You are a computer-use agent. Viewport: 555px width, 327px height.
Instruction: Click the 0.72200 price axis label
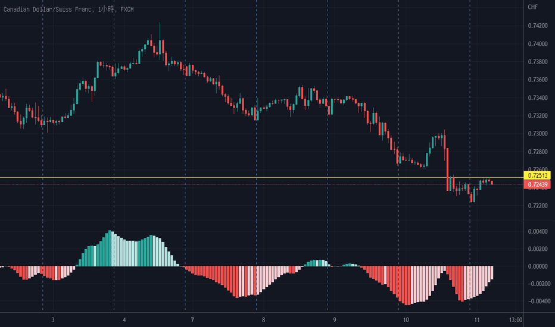(537, 206)
